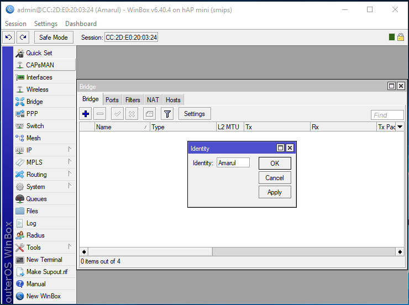Click the X Disable button
The width and height of the screenshot is (409, 305).
pyautogui.click(x=132, y=114)
